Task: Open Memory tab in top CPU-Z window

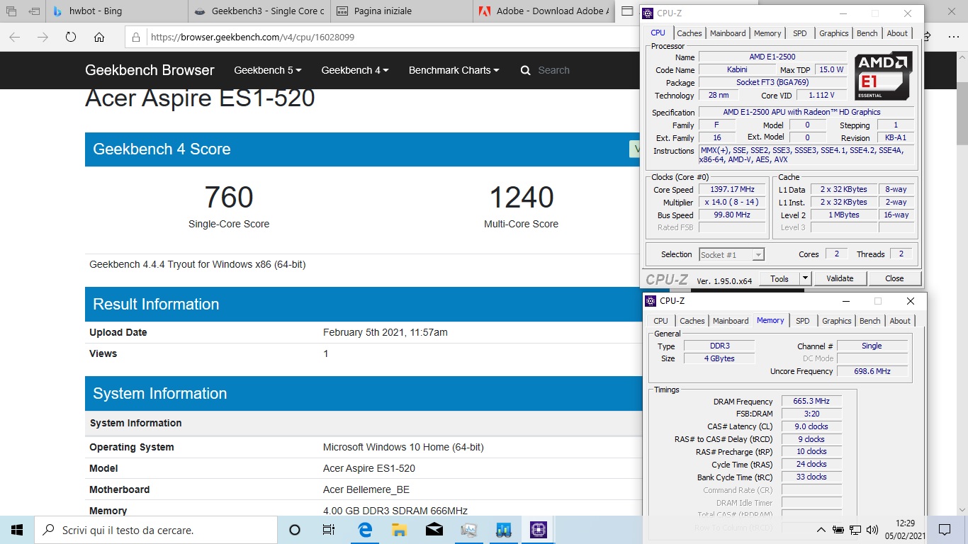Action: [767, 33]
